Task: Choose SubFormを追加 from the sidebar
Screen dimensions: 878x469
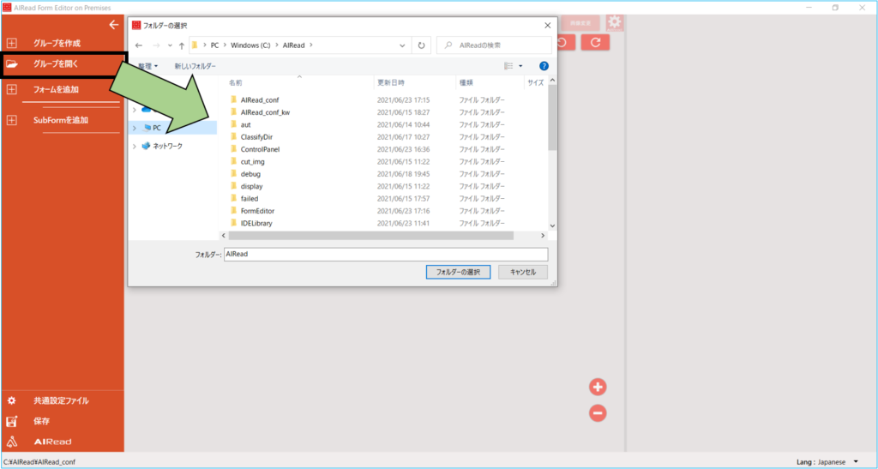Action: pos(62,120)
